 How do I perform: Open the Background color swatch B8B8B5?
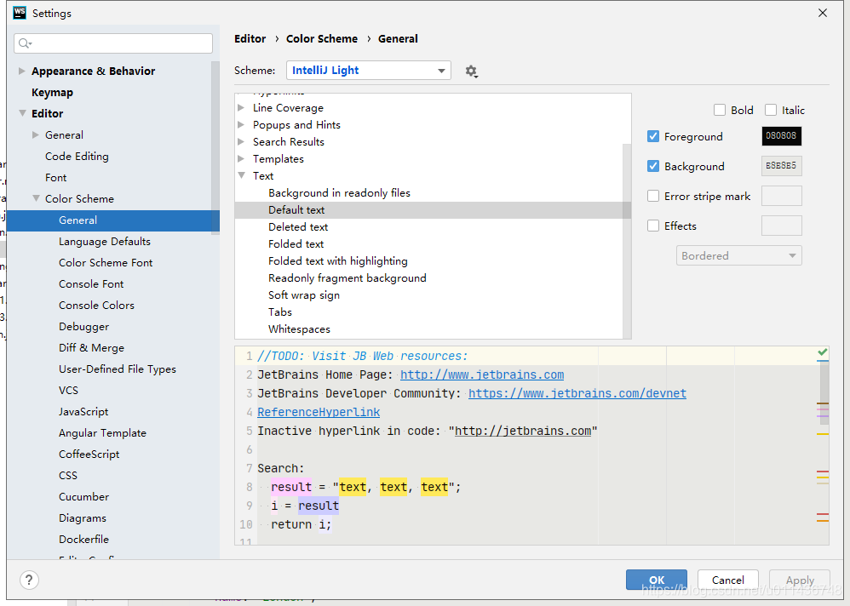pyautogui.click(x=781, y=165)
